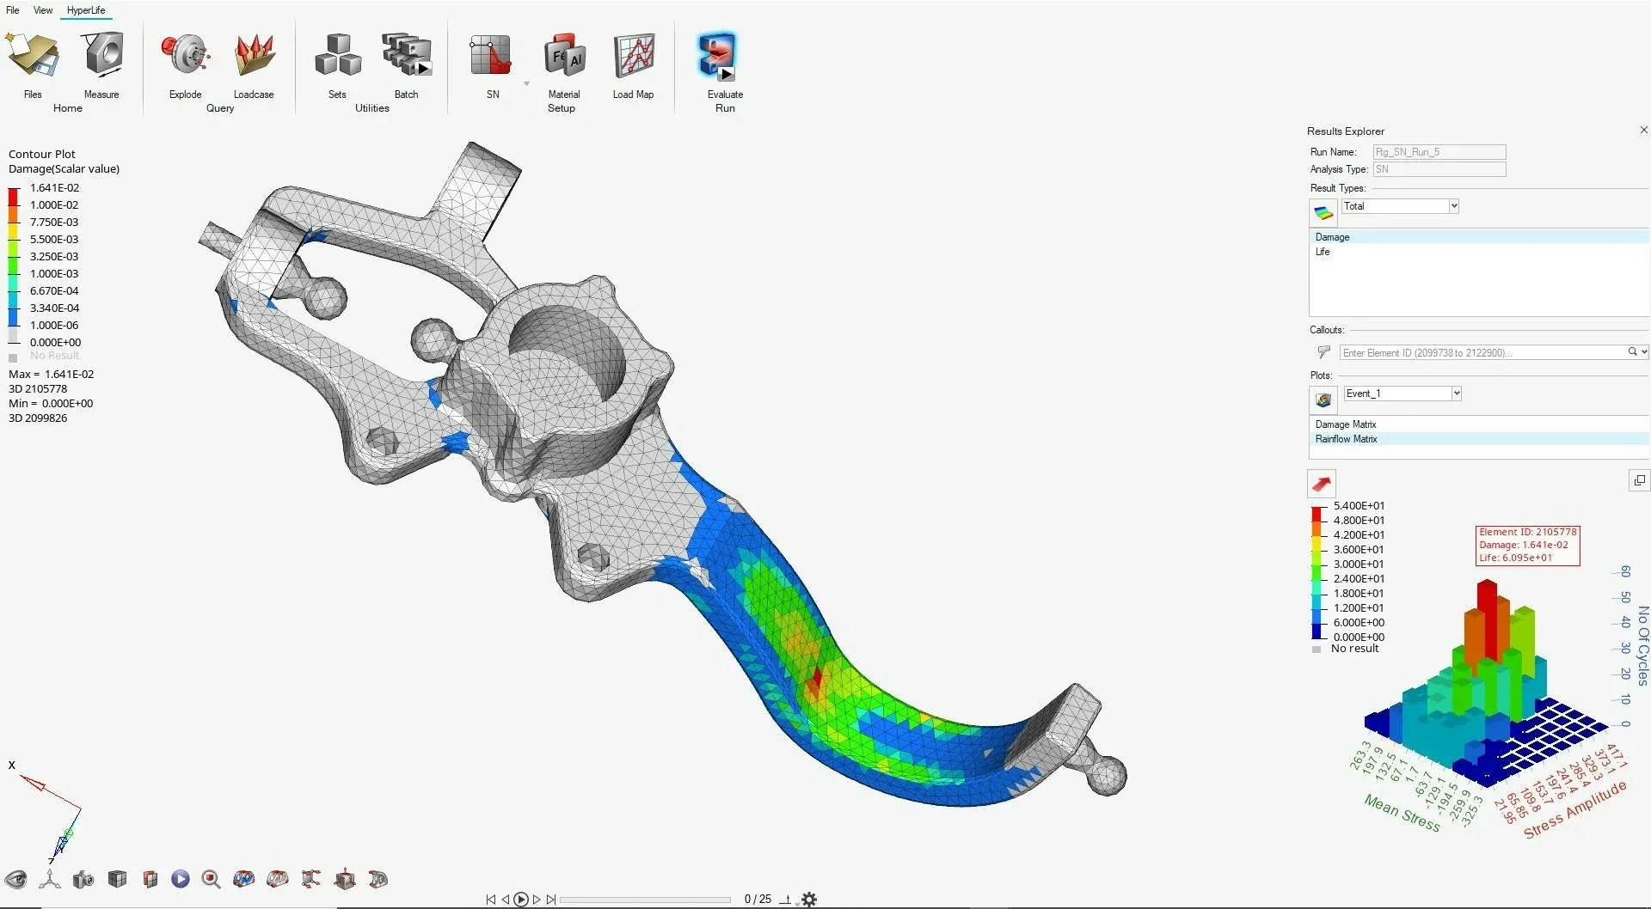This screenshot has width=1651, height=909.
Task: Click the axis triad orientation icon
Action: [x=50, y=879]
